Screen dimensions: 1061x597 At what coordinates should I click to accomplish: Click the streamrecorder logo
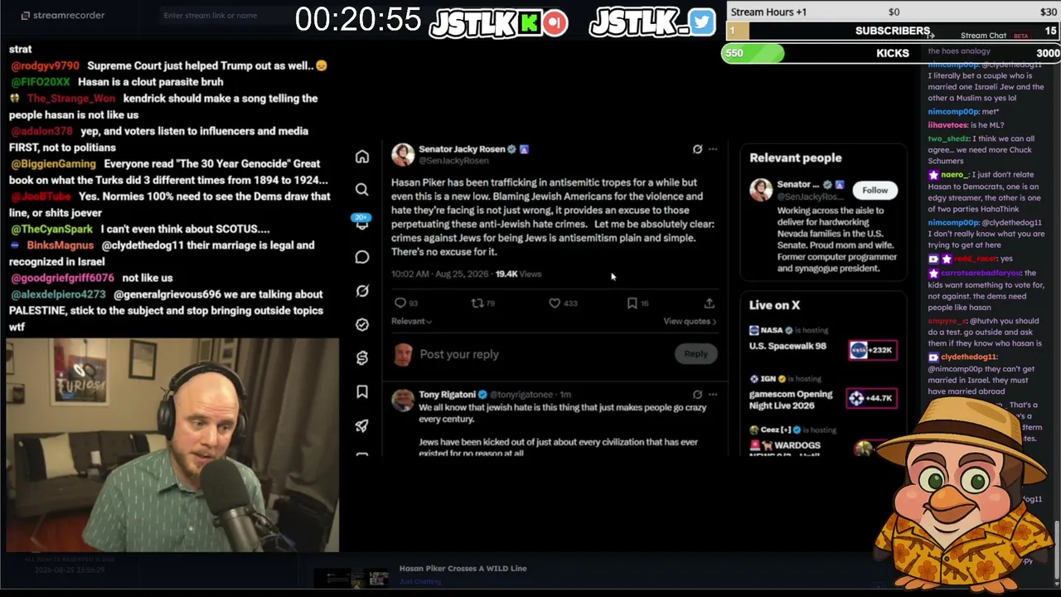(63, 15)
